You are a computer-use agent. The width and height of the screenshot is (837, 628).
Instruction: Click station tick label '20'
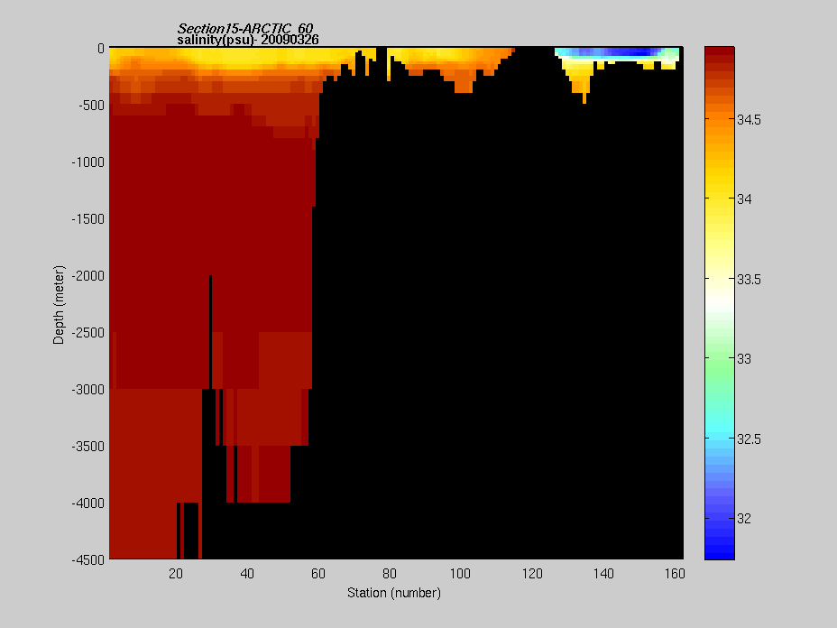(176, 574)
